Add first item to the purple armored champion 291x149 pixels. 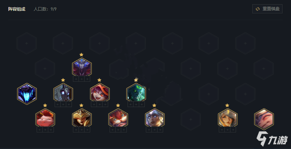[76, 79]
